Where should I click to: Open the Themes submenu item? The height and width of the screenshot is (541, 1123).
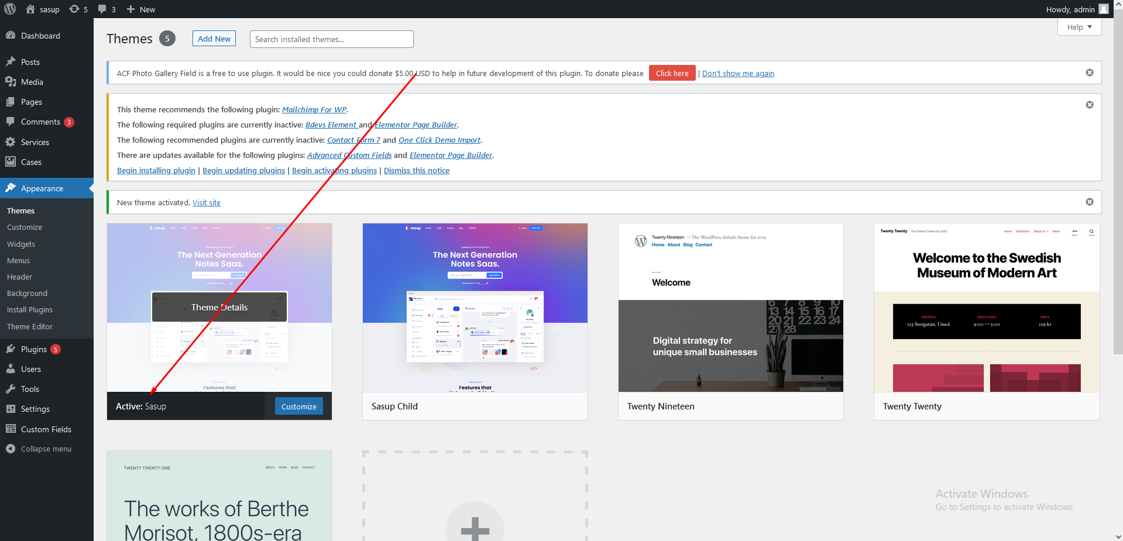point(21,211)
